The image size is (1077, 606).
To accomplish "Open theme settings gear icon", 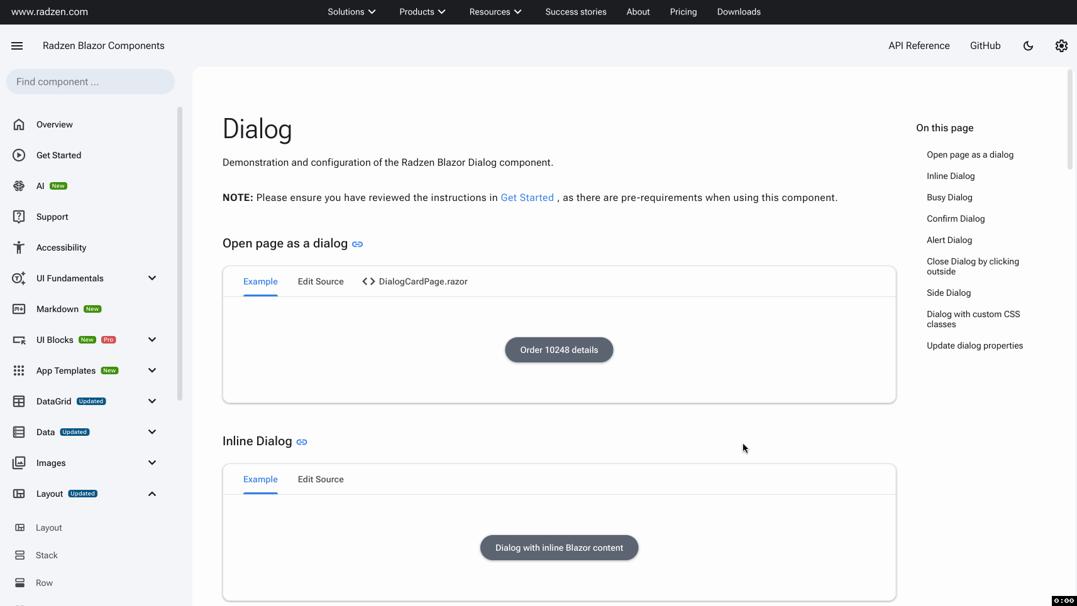I will tap(1061, 46).
